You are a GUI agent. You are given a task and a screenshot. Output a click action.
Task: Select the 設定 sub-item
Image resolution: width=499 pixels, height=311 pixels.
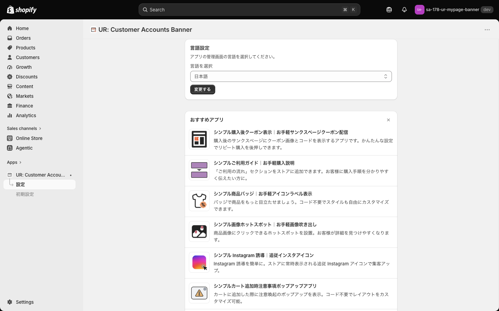click(x=40, y=185)
